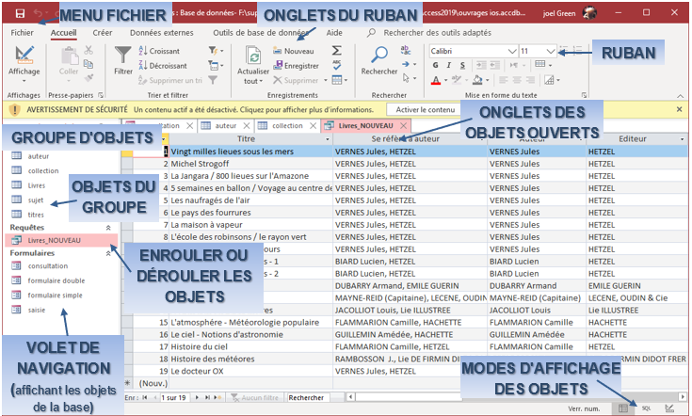692x416 pixels.
Task: Open Titre column dropdown arrow
Action: 328,139
